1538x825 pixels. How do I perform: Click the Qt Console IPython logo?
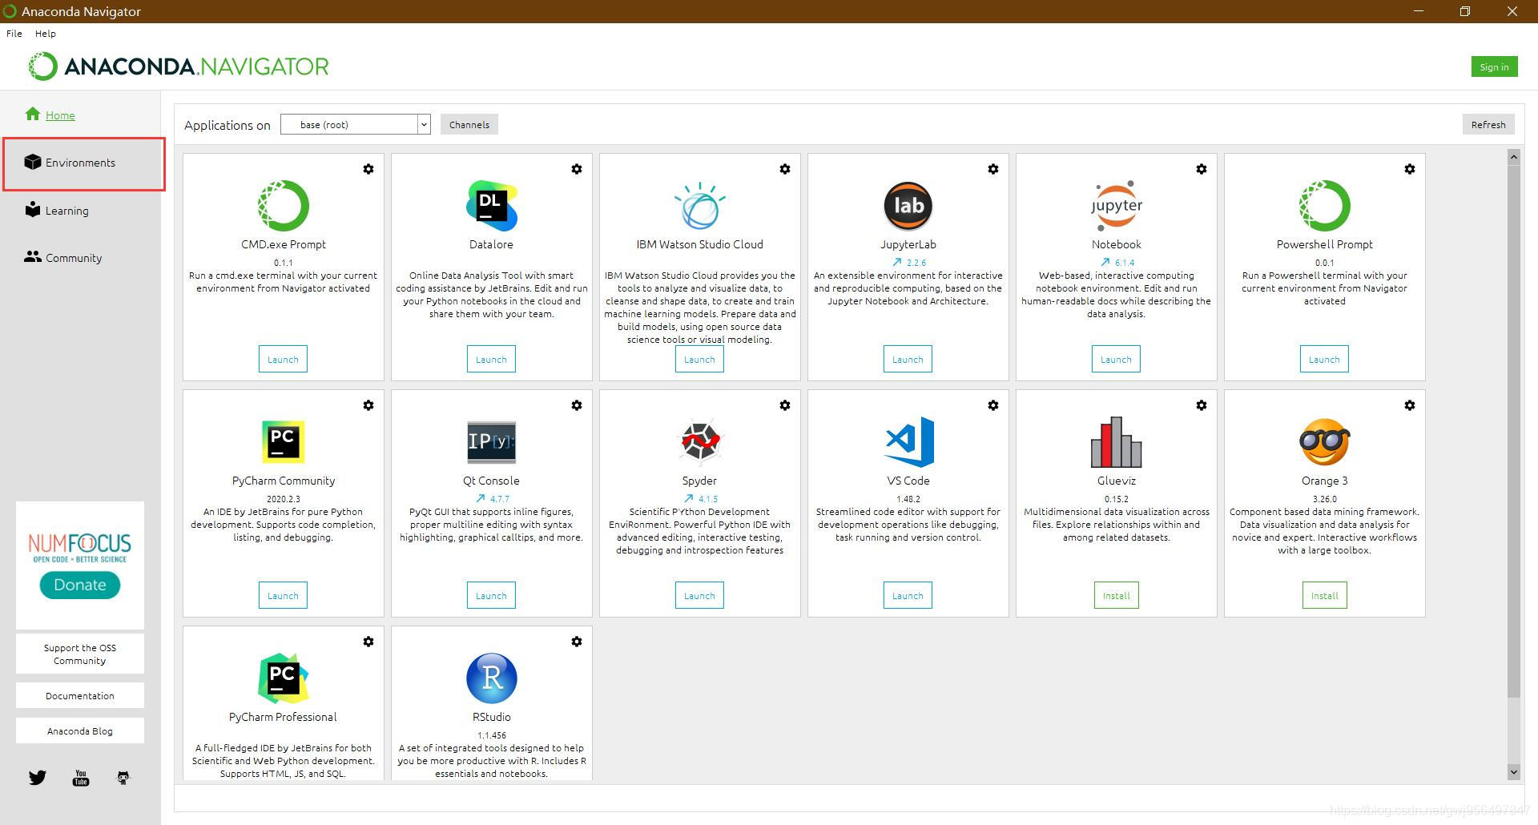(x=492, y=442)
